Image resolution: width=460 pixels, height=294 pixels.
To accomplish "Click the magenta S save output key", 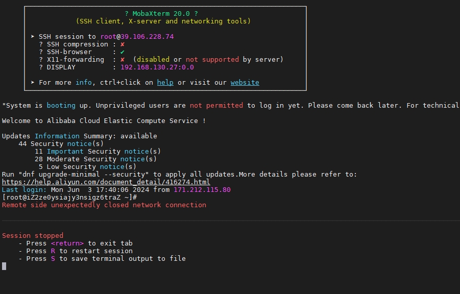I will [53, 258].
